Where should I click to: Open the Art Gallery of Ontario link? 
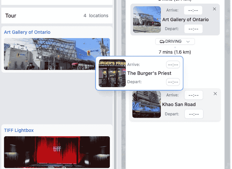(x=27, y=32)
